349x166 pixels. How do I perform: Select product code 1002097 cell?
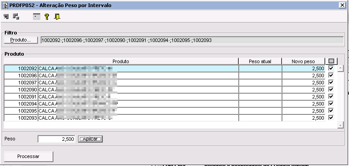[21, 83]
